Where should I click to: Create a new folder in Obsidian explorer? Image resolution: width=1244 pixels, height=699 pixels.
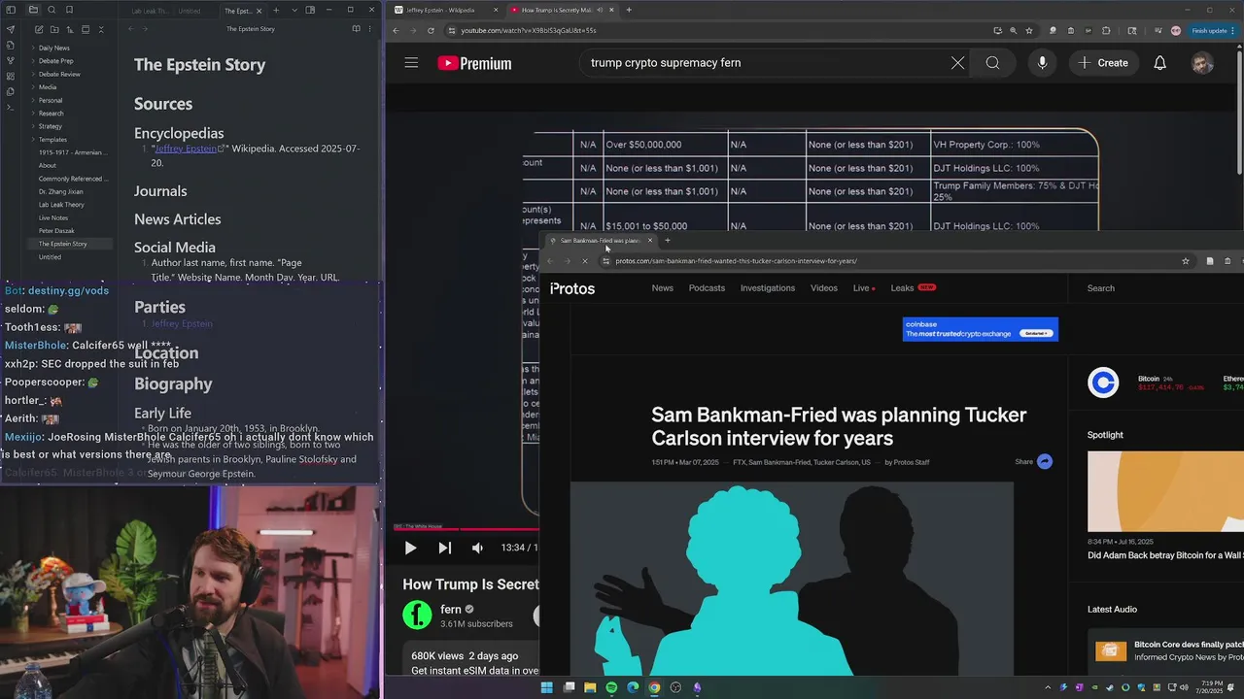[54, 29]
